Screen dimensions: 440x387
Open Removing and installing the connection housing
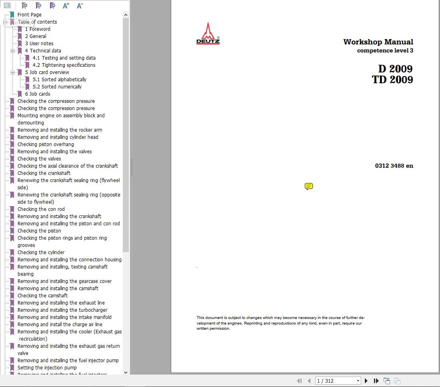[69, 260]
